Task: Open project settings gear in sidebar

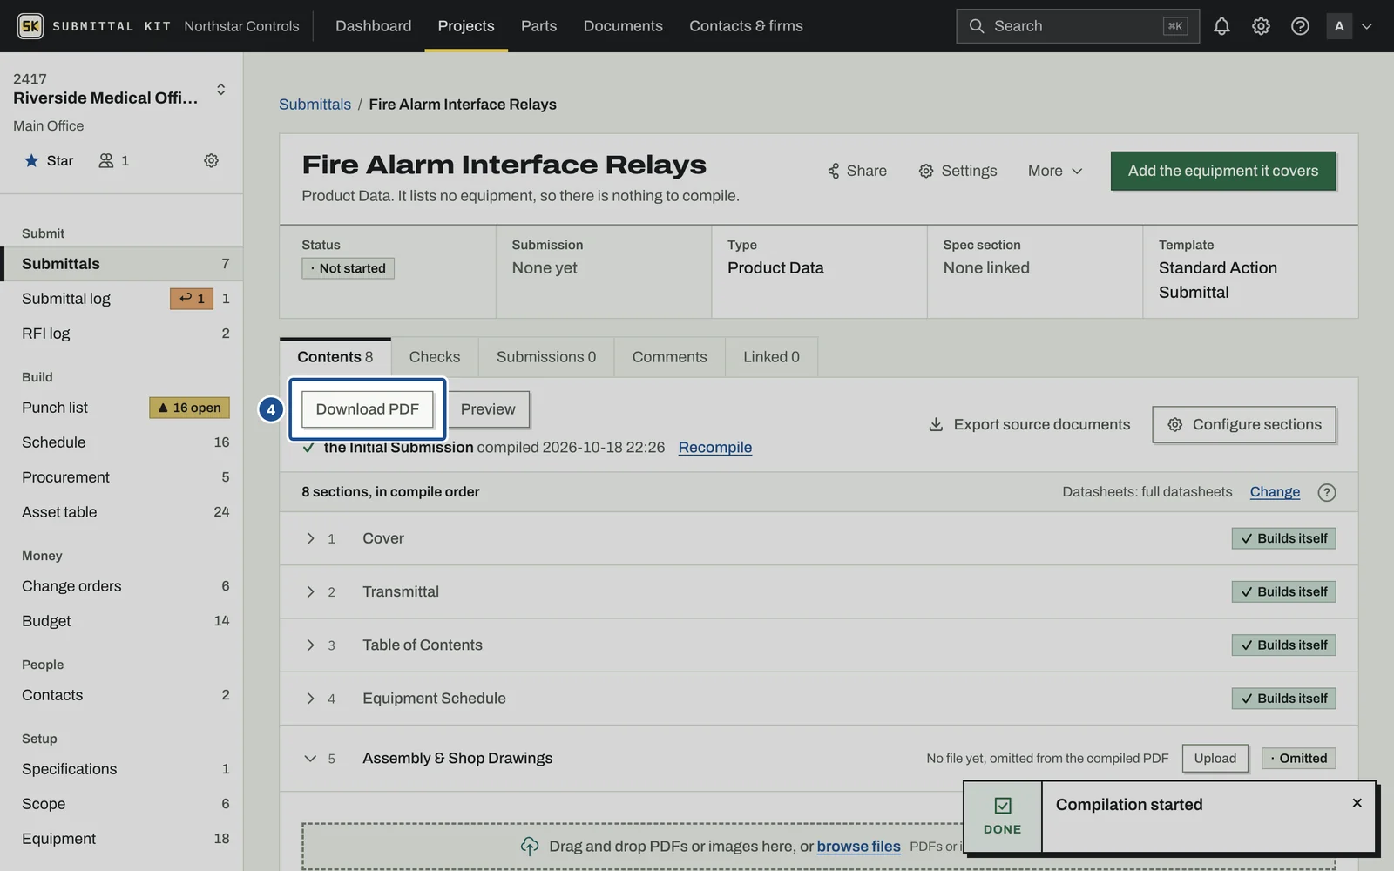Action: [211, 160]
